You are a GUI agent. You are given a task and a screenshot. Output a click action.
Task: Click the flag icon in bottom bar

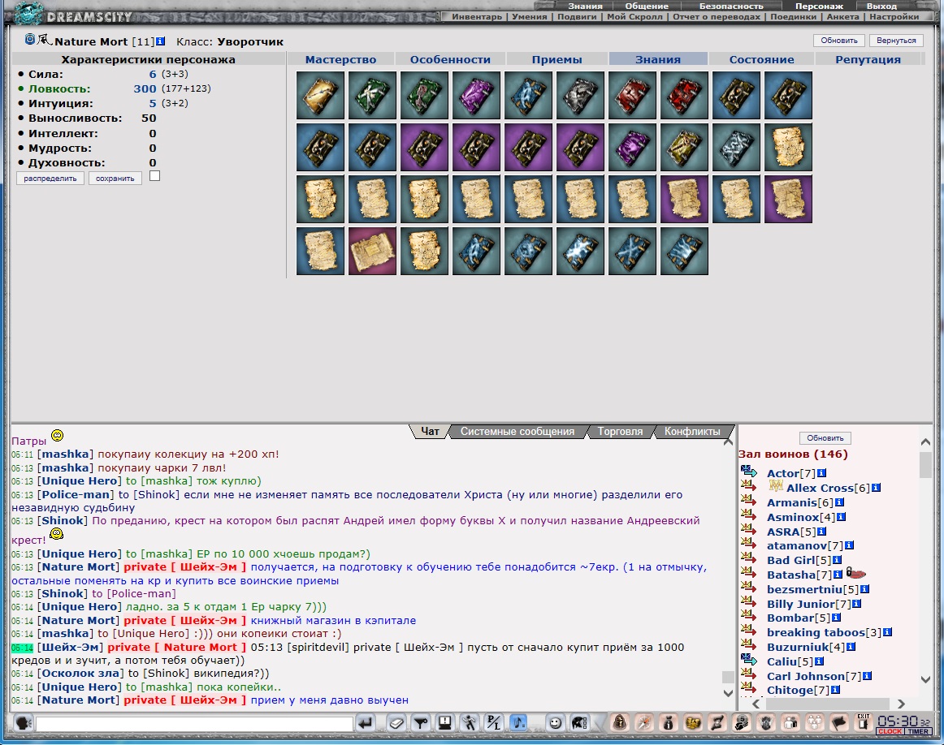click(839, 721)
